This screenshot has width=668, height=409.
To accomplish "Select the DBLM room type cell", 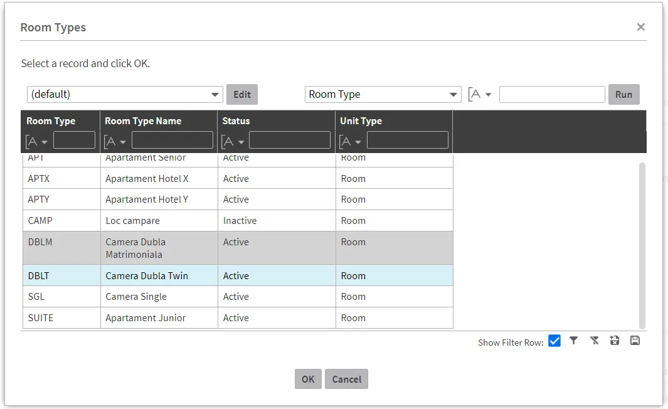I will coord(61,248).
